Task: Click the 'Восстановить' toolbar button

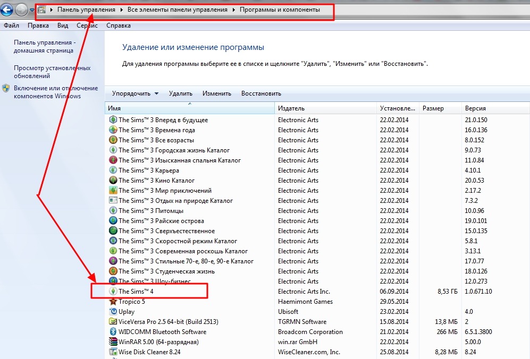Action: 262,93
